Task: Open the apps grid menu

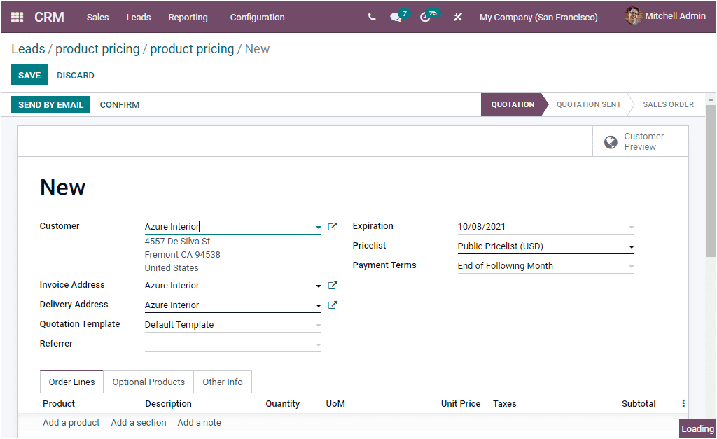Action: [x=17, y=17]
